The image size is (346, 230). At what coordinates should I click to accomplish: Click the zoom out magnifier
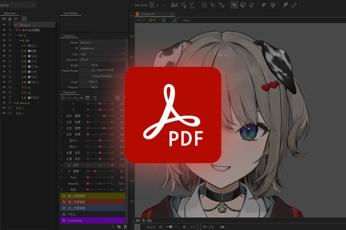[x=161, y=227]
